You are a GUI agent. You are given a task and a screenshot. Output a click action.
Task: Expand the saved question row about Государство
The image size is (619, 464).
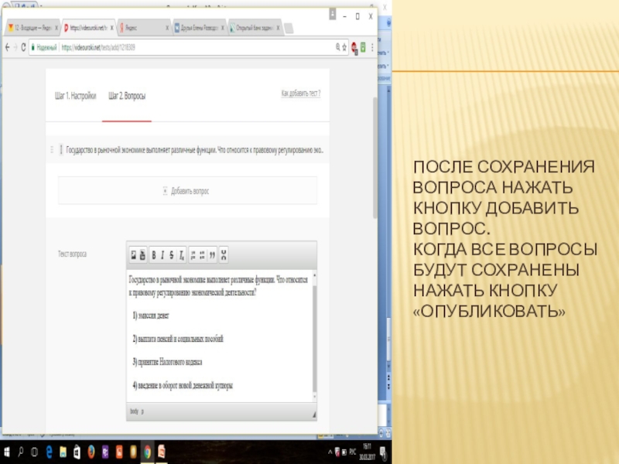(193, 149)
